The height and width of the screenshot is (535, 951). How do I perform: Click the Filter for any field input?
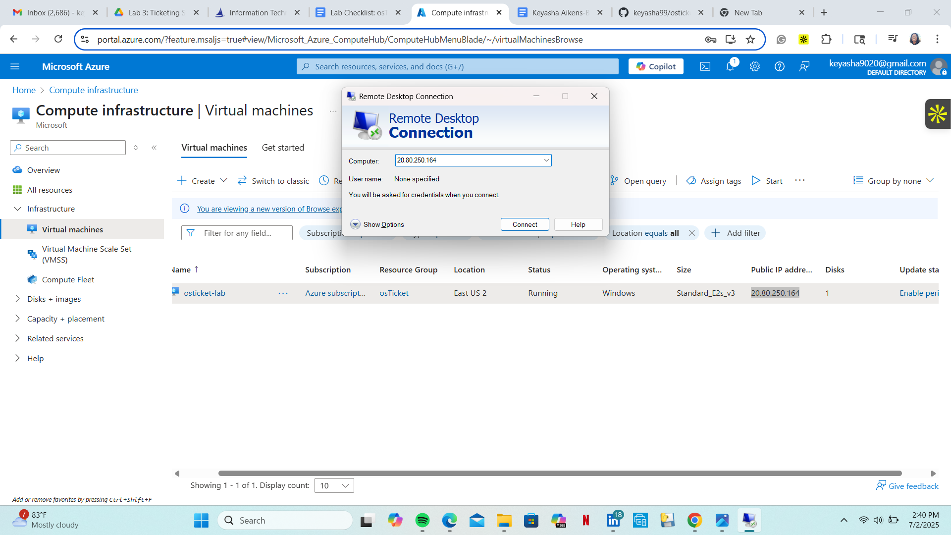coord(237,233)
